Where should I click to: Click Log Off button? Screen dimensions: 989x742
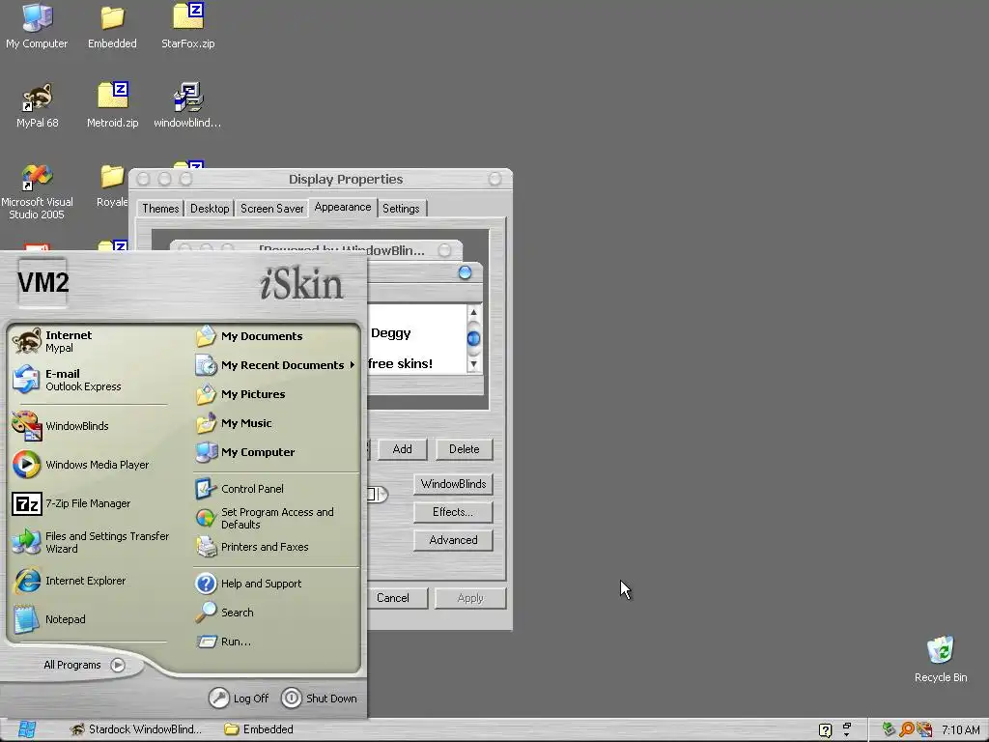coord(240,698)
